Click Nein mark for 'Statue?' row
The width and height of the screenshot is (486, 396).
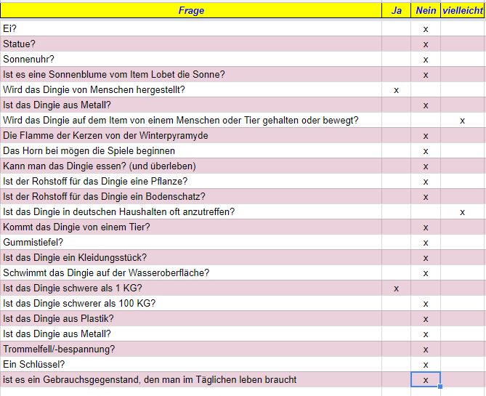click(426, 44)
